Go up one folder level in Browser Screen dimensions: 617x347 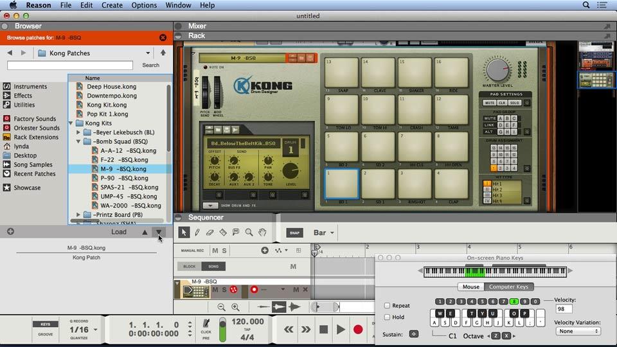[163, 52]
